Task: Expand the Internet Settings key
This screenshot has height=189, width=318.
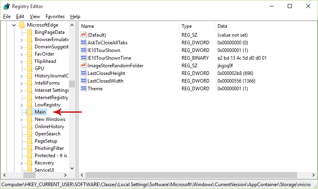Action: point(21,91)
